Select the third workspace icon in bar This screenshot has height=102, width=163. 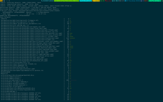(x=7, y=1)
